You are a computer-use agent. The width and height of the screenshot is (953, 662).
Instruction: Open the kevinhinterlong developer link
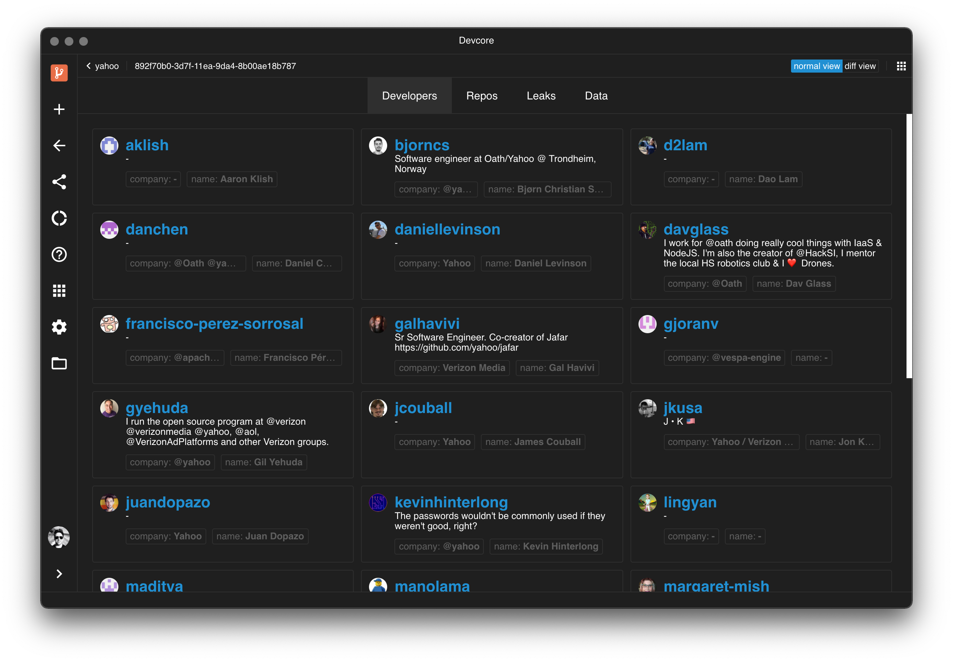click(451, 502)
